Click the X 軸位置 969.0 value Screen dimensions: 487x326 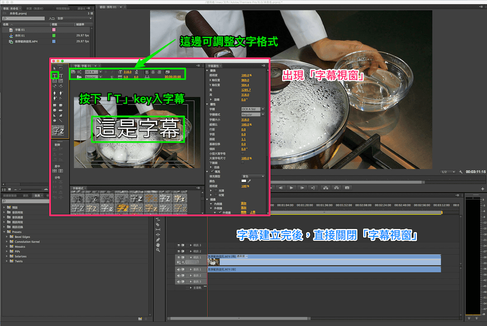[x=245, y=80]
